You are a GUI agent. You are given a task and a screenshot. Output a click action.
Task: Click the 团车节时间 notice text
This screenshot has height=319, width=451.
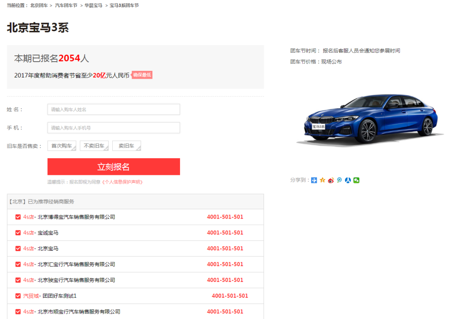pos(345,51)
